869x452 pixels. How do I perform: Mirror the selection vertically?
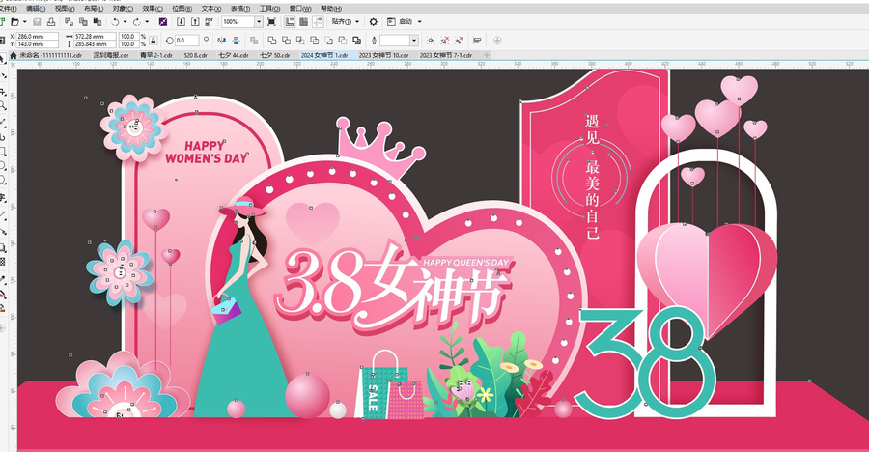(x=237, y=40)
